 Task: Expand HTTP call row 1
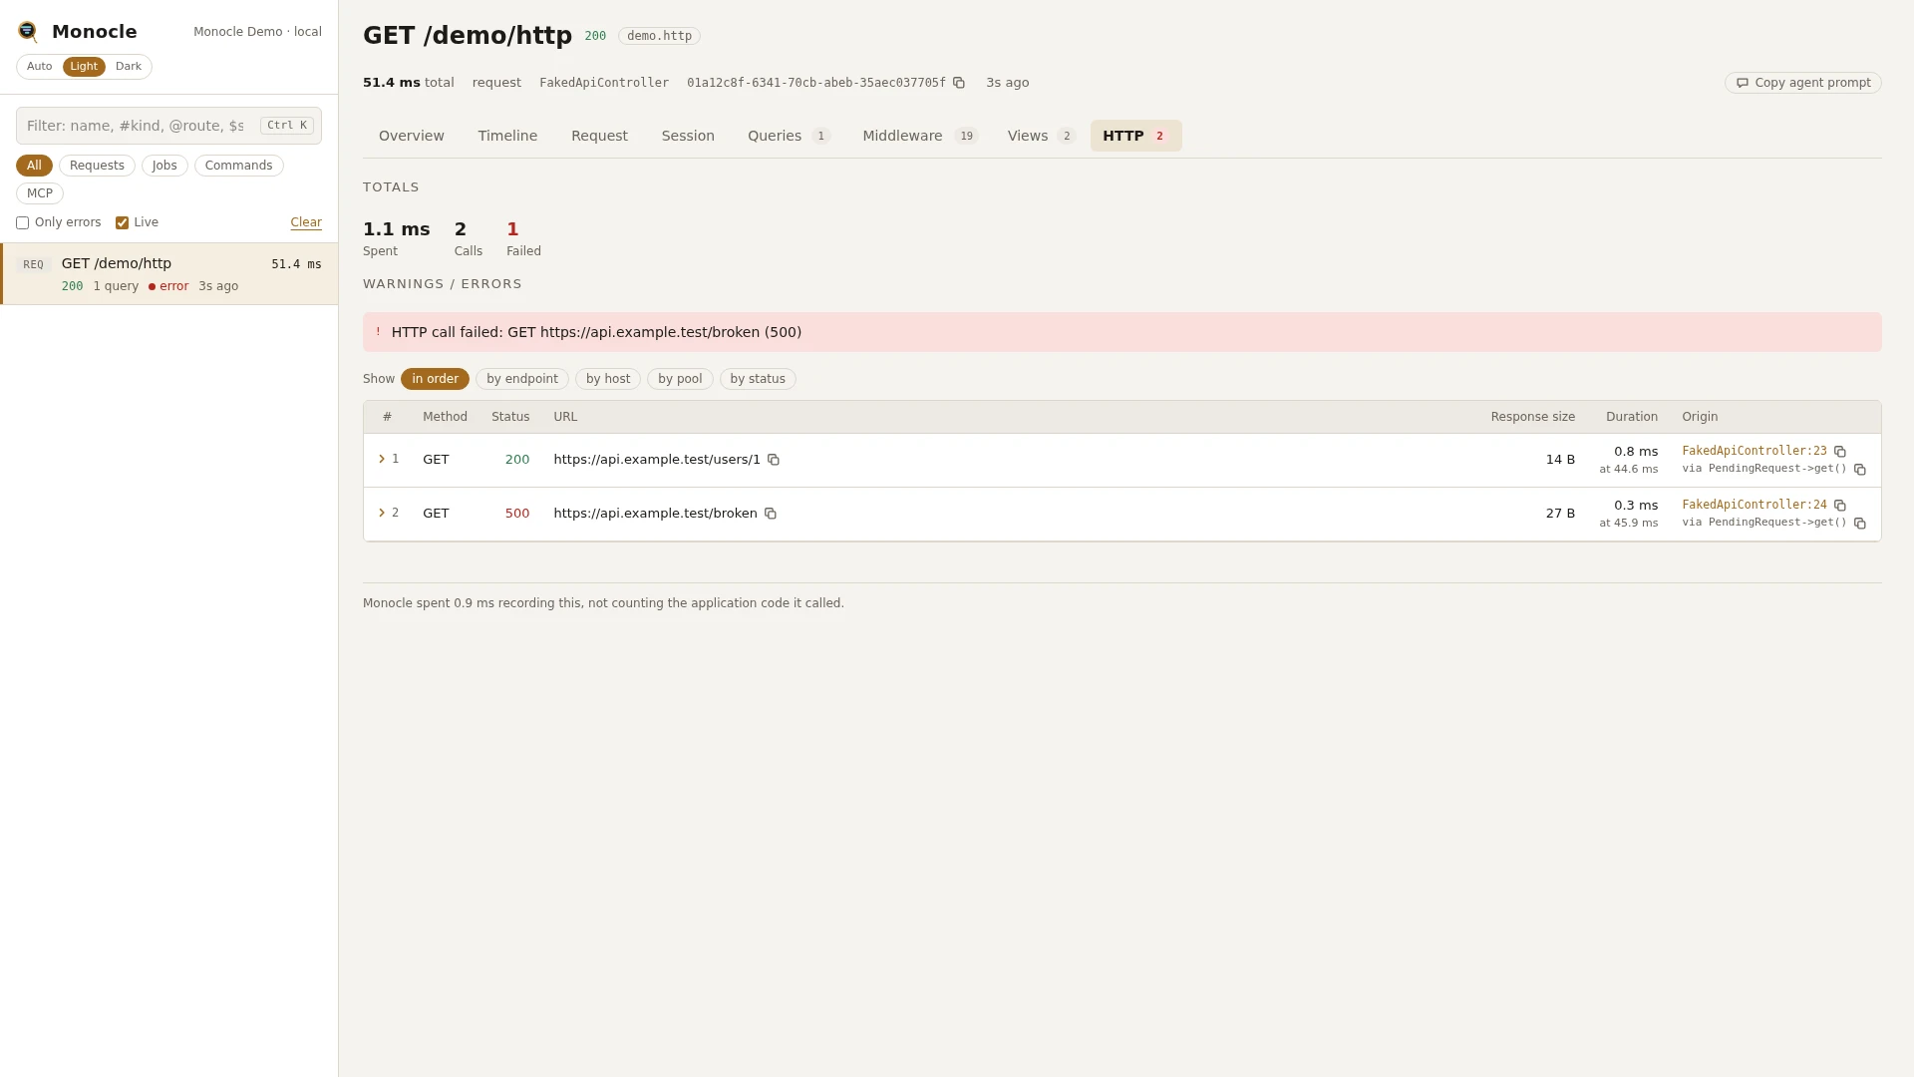pyautogui.click(x=382, y=459)
